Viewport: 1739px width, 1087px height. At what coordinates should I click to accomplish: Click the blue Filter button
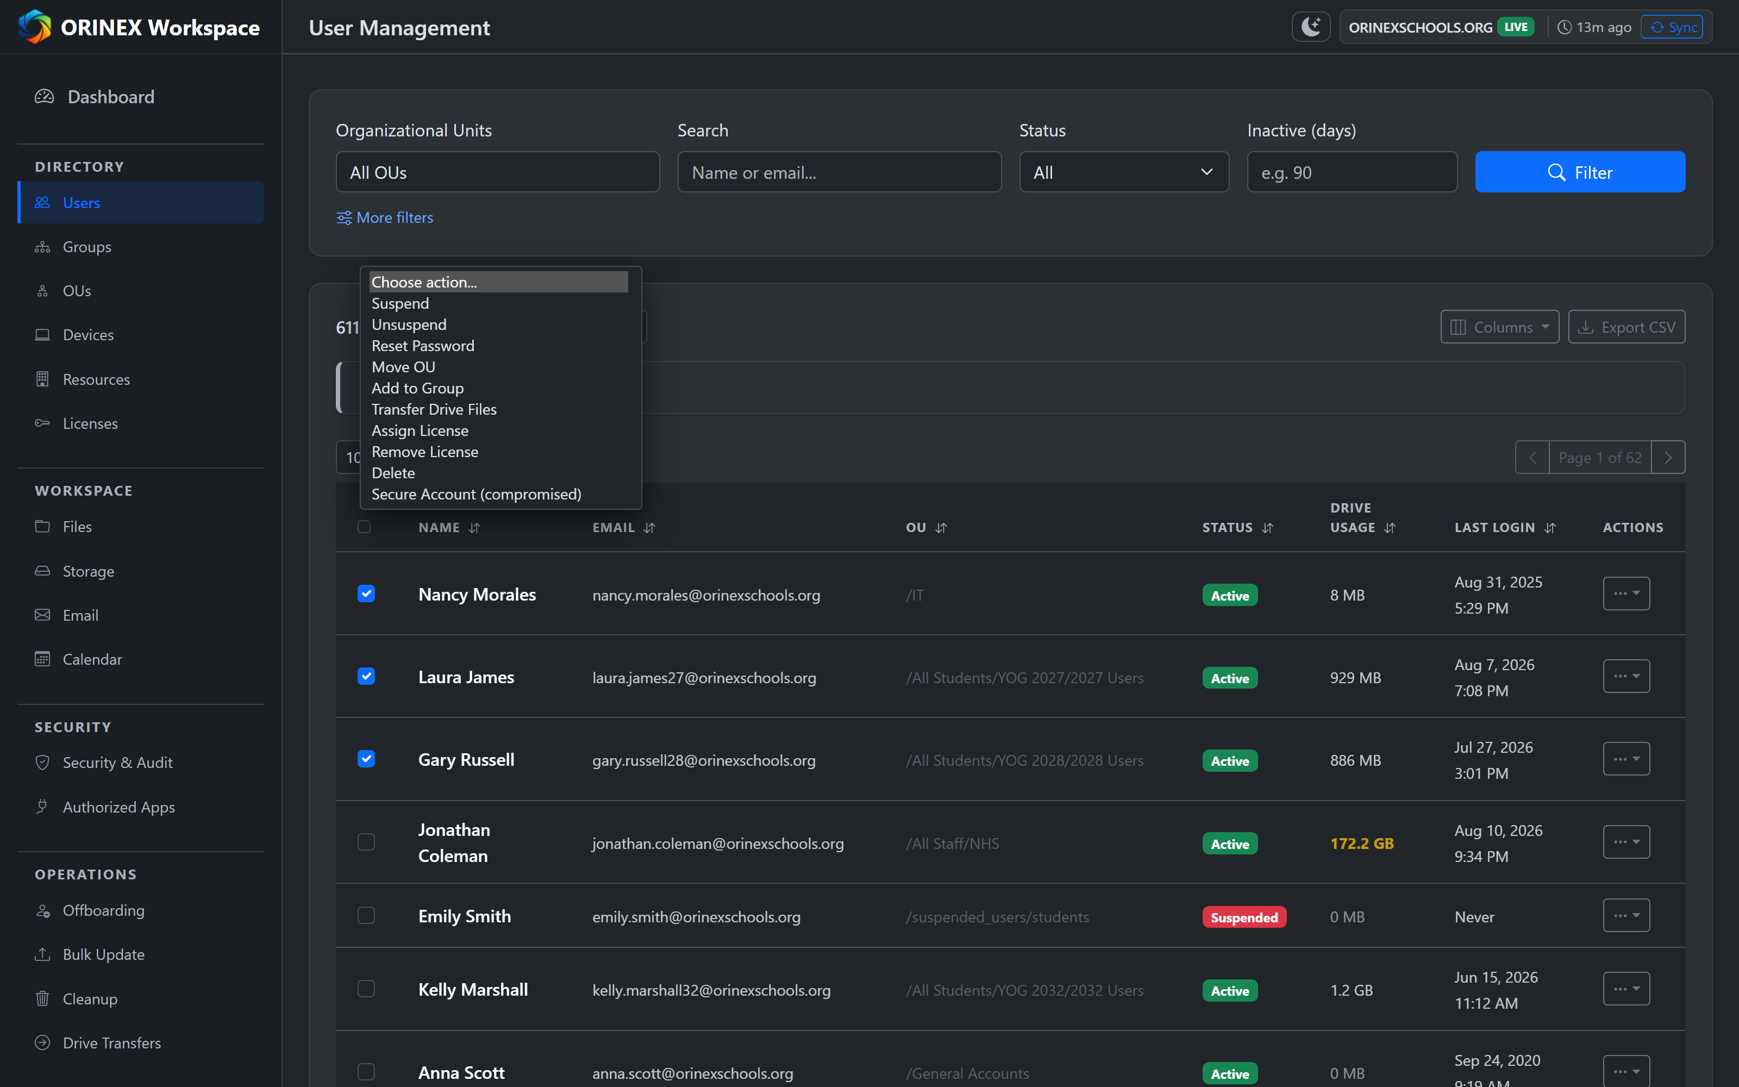(1579, 172)
